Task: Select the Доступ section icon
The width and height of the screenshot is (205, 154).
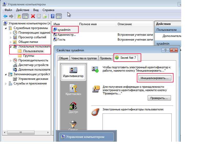Action: [73, 108]
